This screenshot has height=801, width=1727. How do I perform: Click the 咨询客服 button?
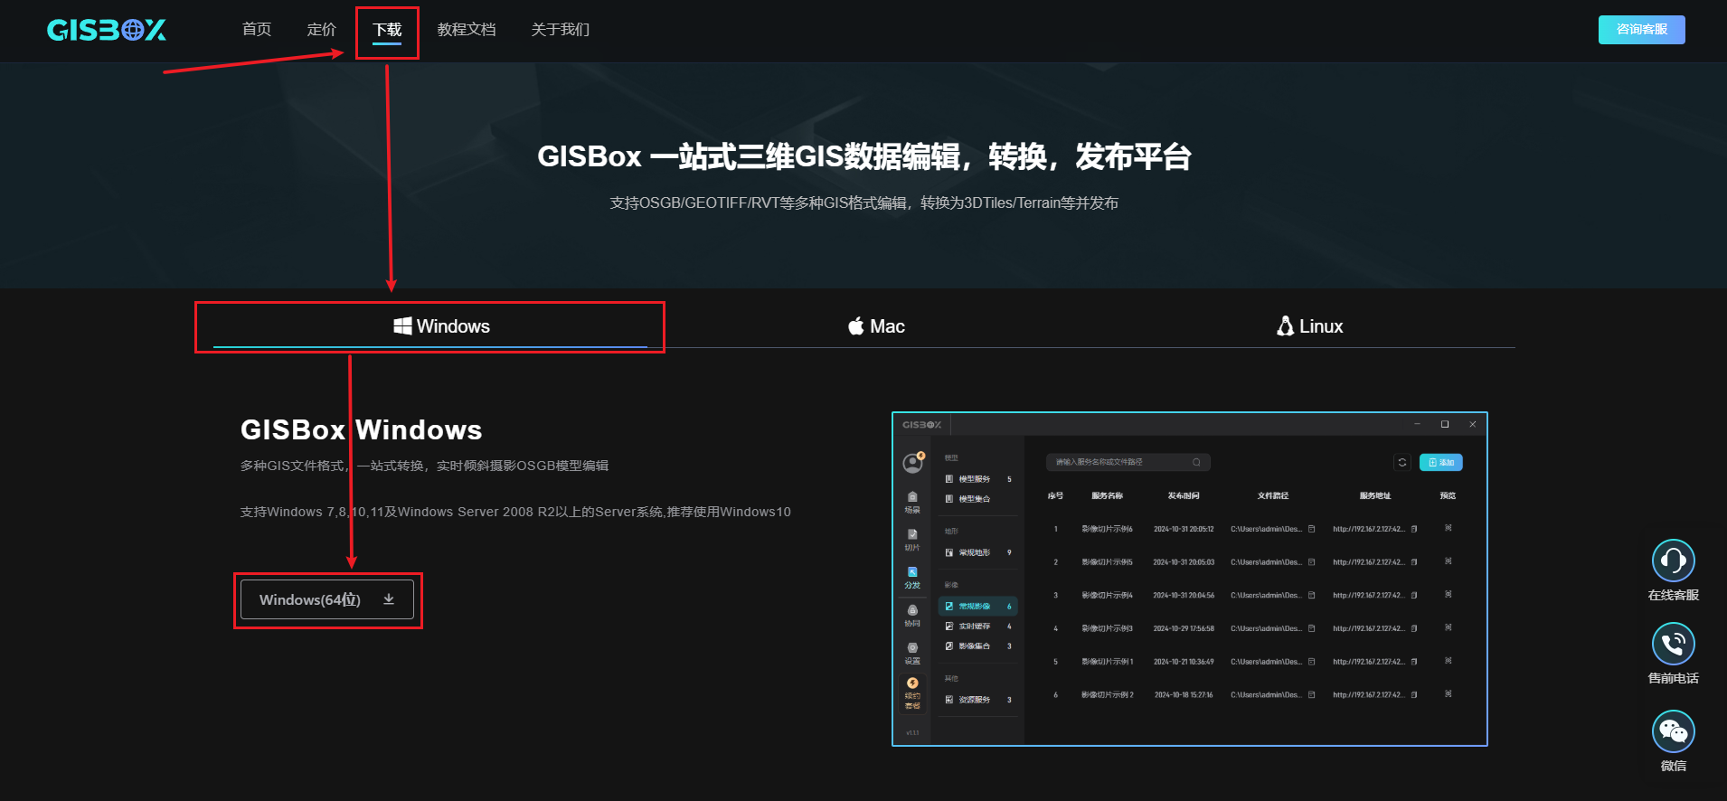coord(1641,30)
